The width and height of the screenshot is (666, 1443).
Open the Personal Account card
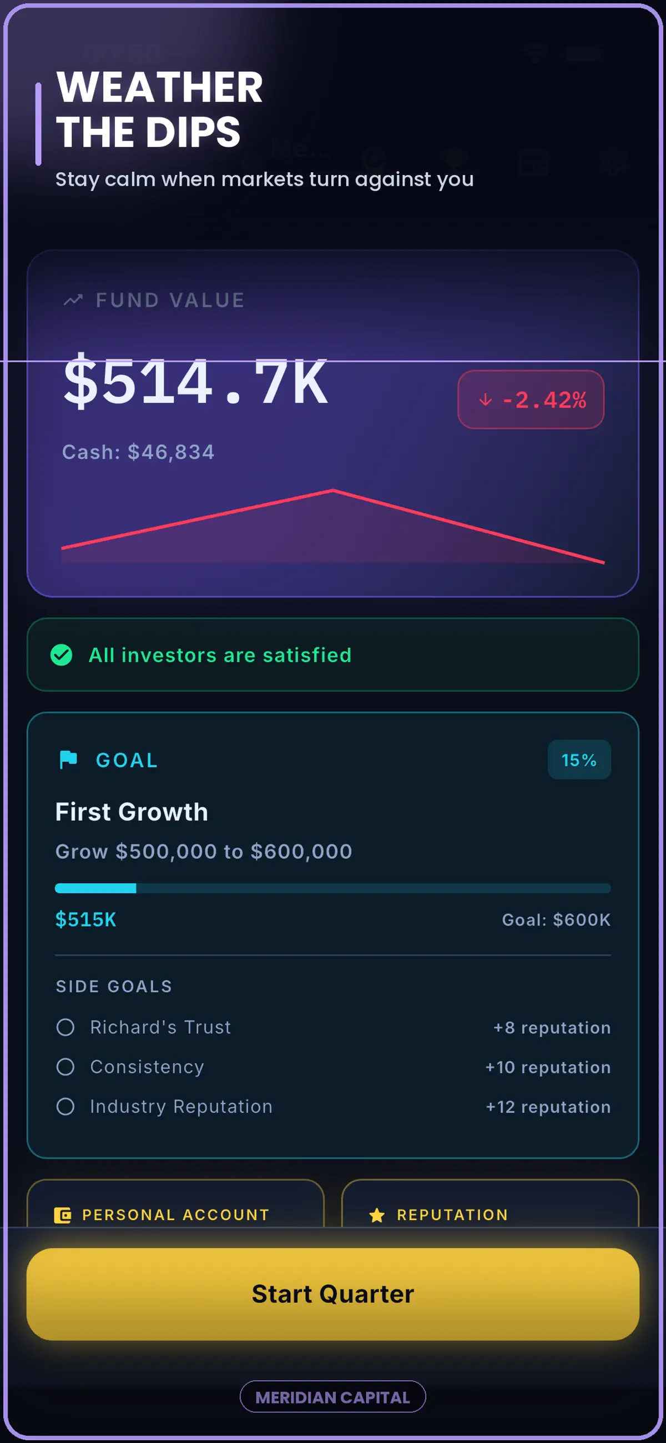[175, 1204]
